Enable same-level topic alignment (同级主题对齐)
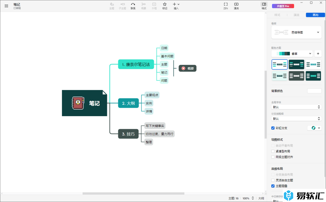Image resolution: width=326 pixels, height=202 pixels. (273, 157)
